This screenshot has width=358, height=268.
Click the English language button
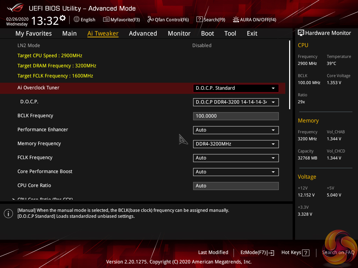coord(85,20)
